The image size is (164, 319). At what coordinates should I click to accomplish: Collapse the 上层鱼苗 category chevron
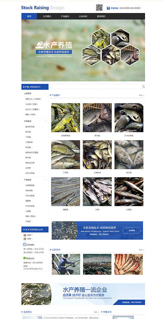pyautogui.click(x=45, y=94)
